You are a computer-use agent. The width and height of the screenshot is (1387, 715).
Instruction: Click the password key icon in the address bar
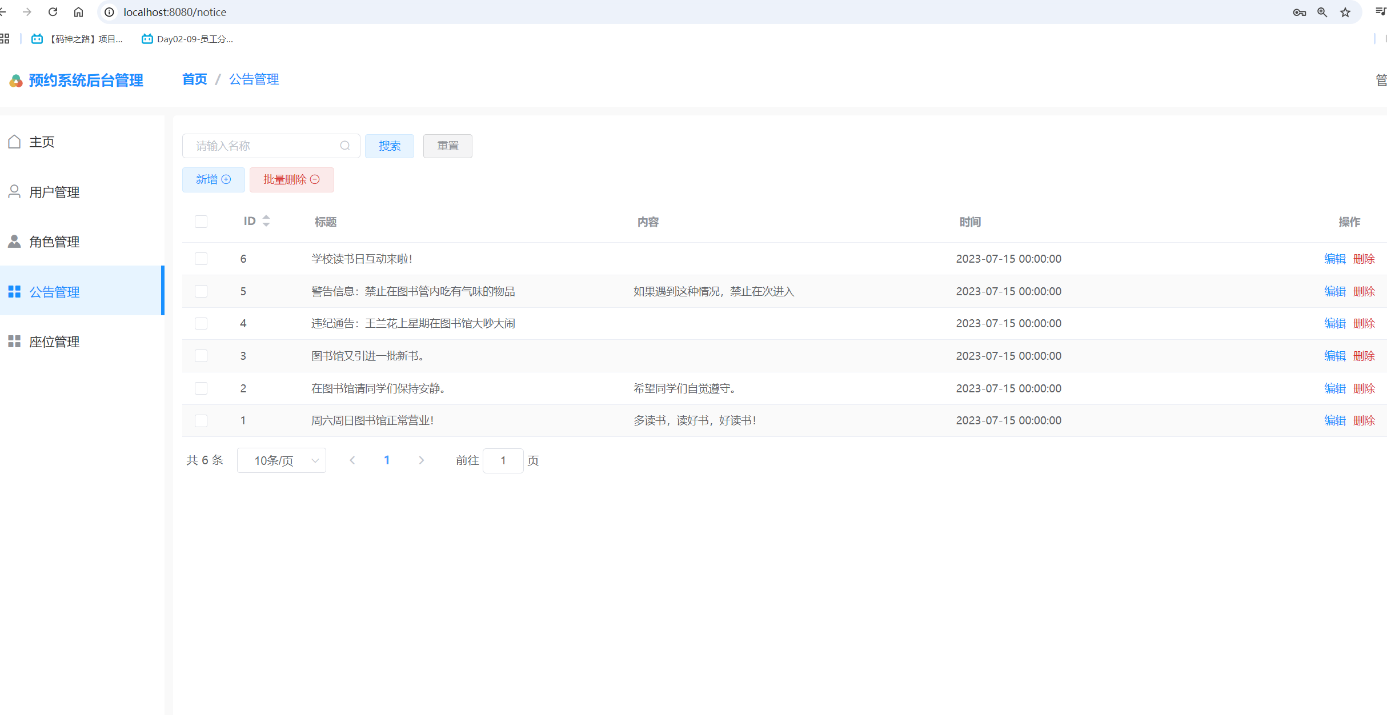pos(1299,12)
